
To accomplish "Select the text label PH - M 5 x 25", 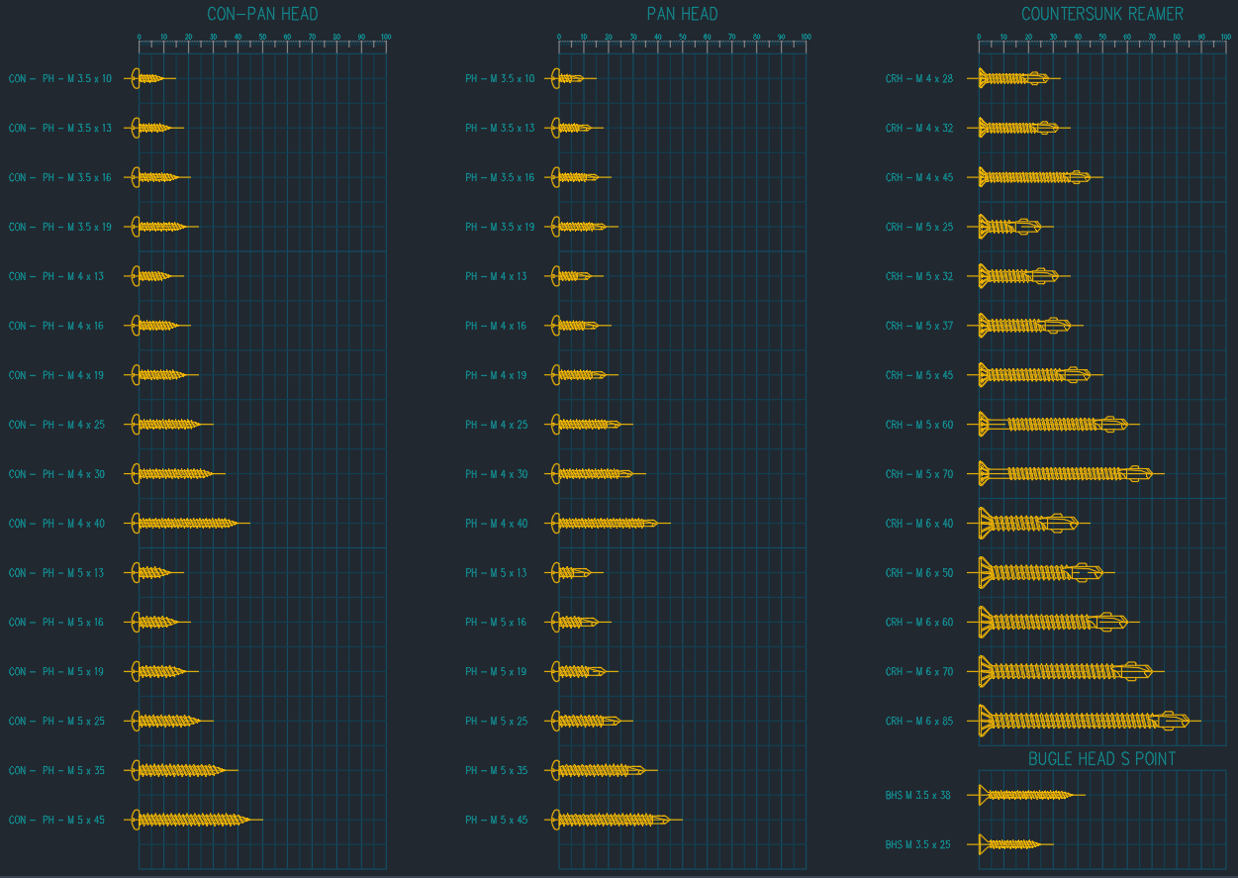I will point(496,722).
